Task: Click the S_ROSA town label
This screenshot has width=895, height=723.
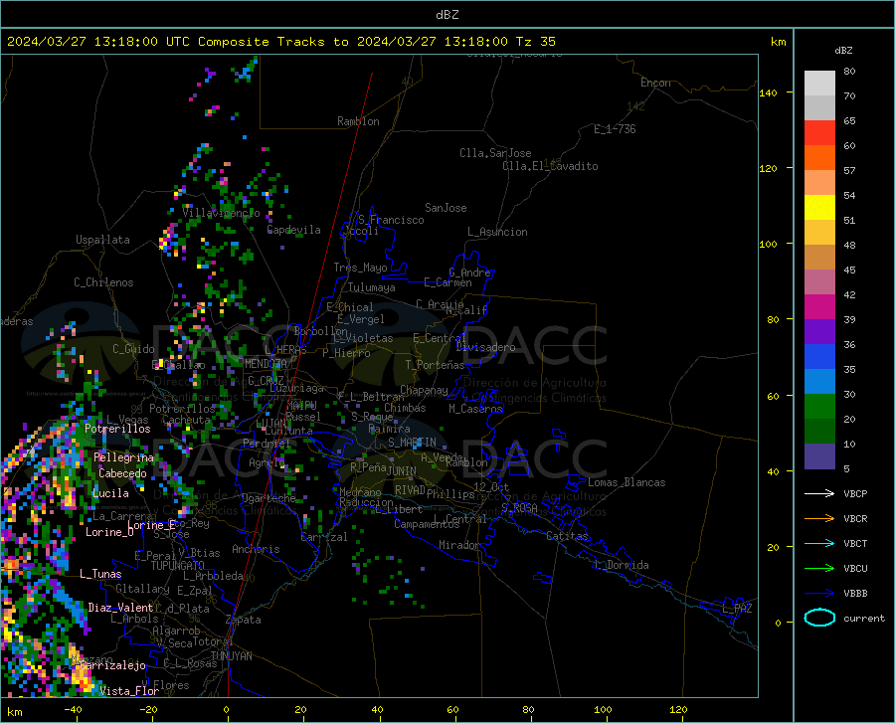Action: [x=519, y=508]
